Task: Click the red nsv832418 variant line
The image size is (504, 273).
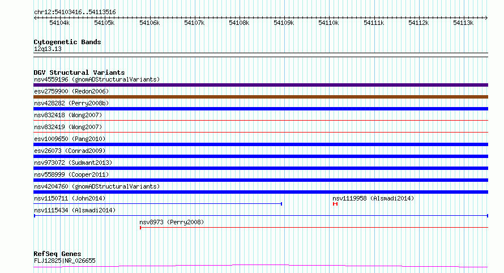Action: coord(260,121)
